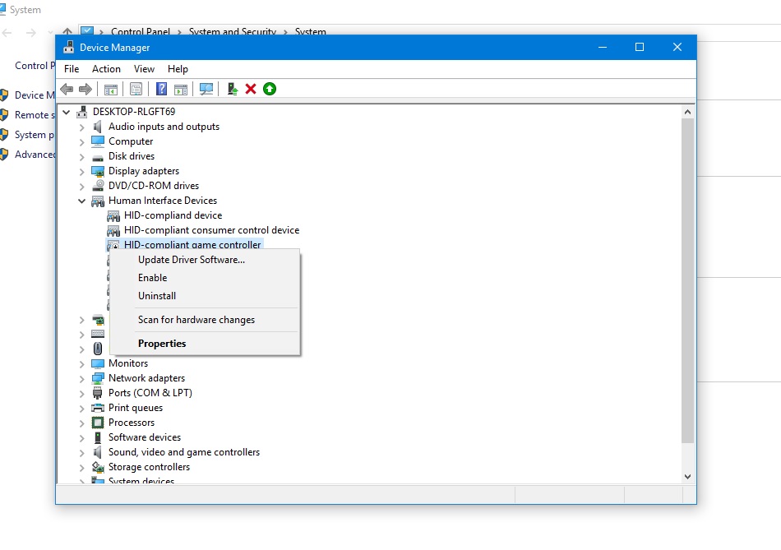
Task: Select the HID-compliant consumer control device
Action: 211,230
